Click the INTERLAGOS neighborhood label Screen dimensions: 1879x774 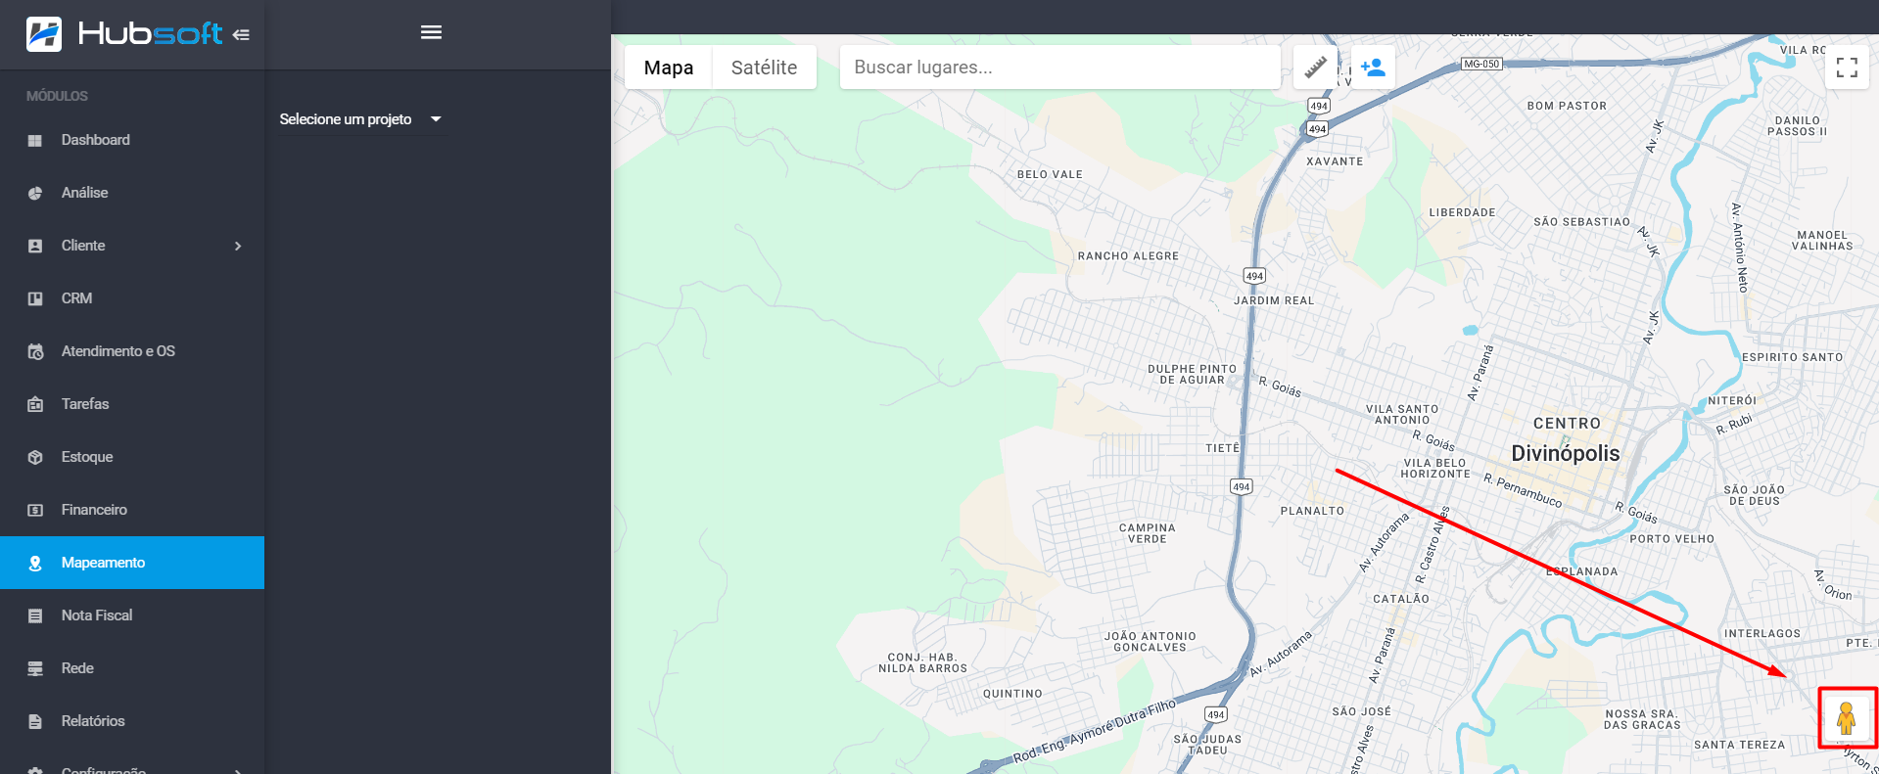coord(1762,634)
